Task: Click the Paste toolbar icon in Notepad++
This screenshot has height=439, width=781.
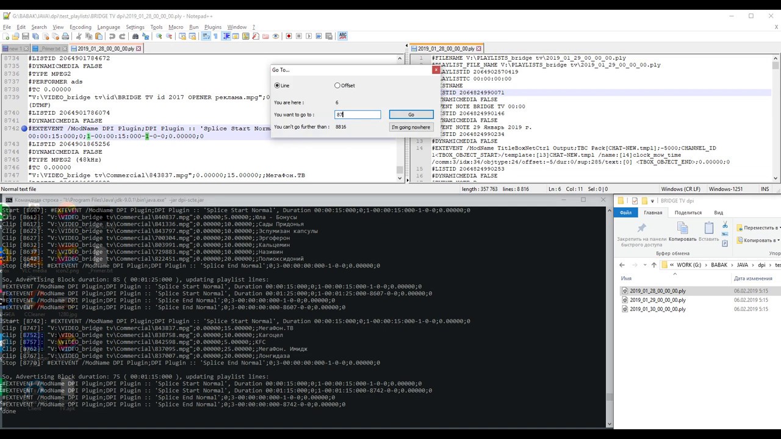Action: click(99, 36)
